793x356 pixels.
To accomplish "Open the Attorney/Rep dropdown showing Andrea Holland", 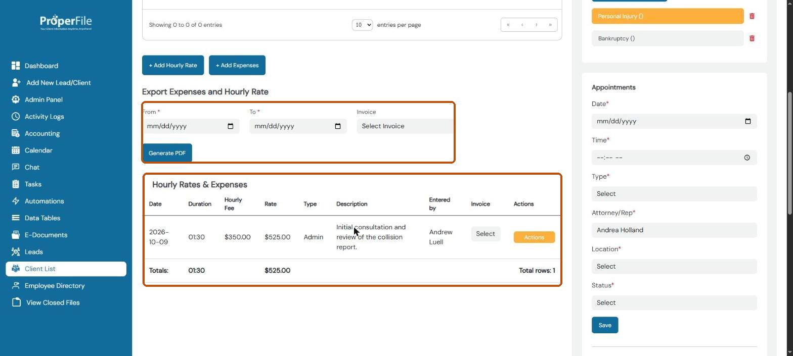I will coord(674,230).
